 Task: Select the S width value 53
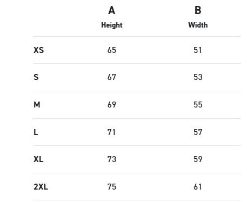click(198, 77)
